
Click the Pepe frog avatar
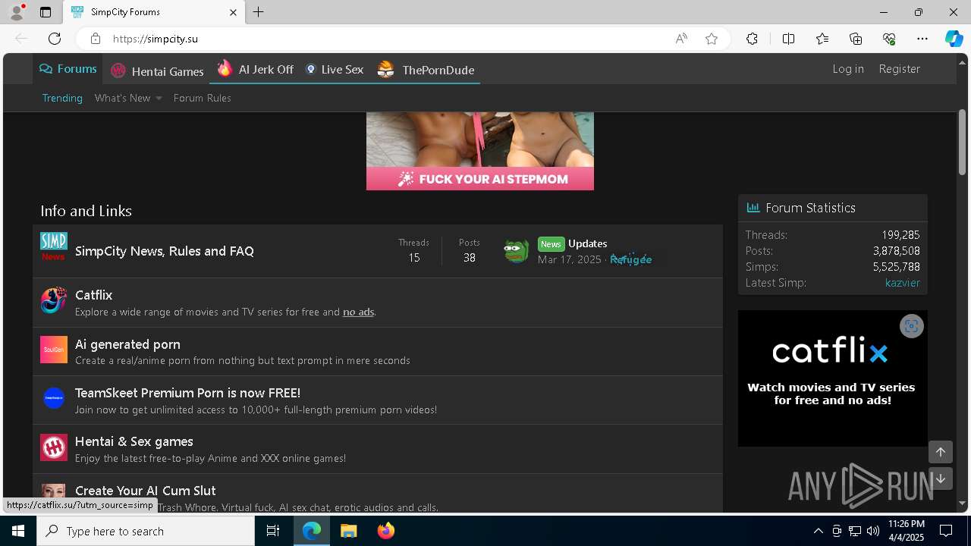tap(517, 251)
